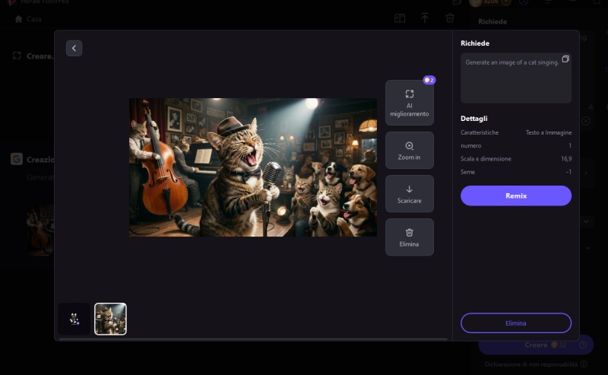Open the book guide icon in top toolbar
Screen dimensions: 608x375
pos(400,18)
